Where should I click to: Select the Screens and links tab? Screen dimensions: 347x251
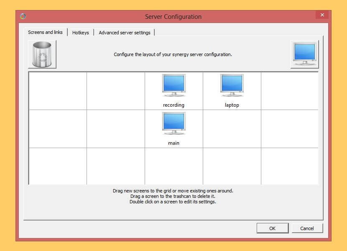click(45, 32)
